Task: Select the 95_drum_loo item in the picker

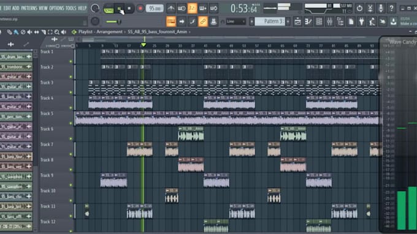Action: [x=16, y=56]
